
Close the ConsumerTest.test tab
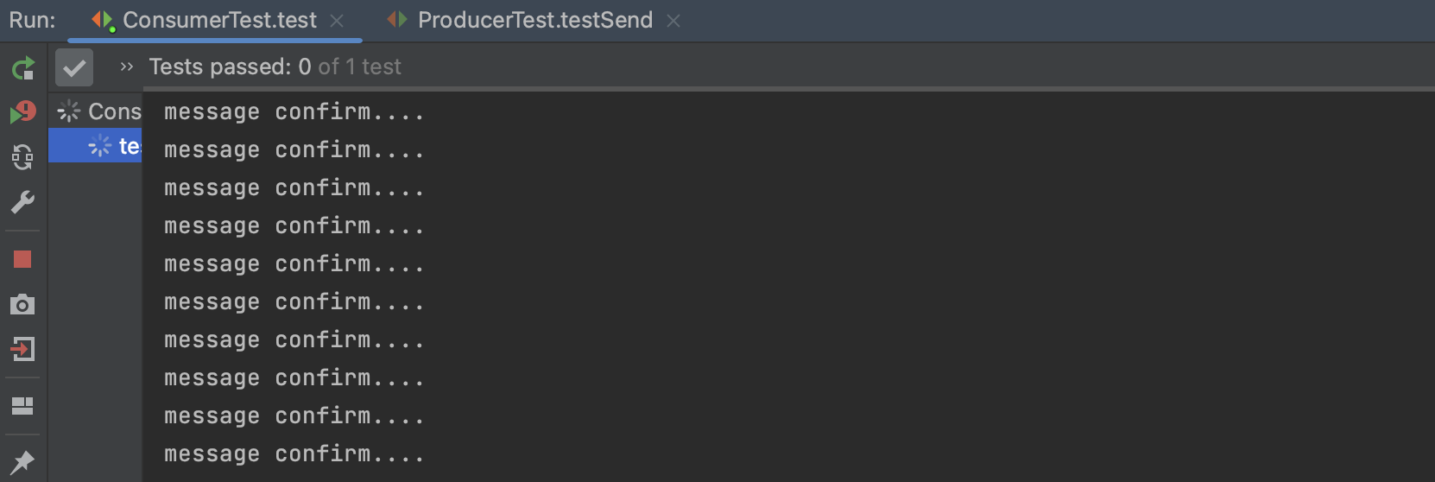tap(337, 21)
